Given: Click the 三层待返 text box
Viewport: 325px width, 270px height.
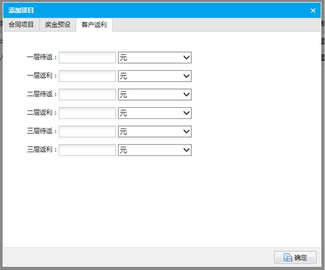Looking at the screenshot, I should coord(87,131).
